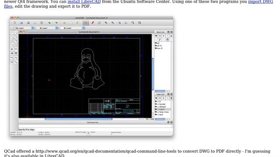Select the Lines tool in left toolbox

[x=16, y=32]
